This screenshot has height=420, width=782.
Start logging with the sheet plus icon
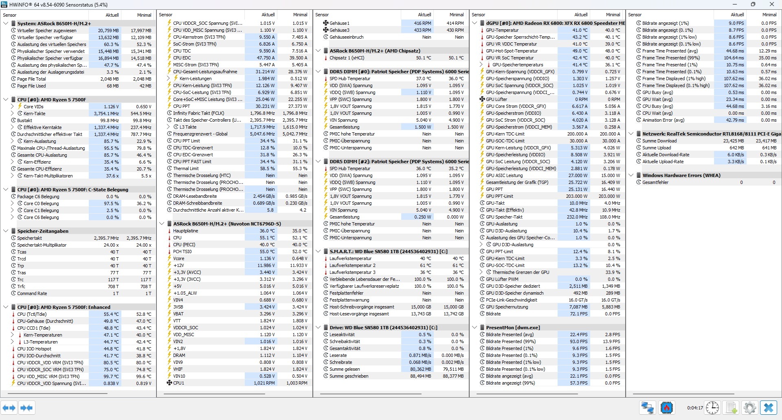(x=732, y=408)
